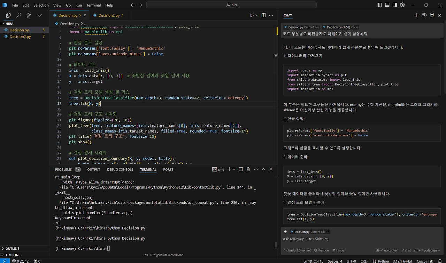Click the Mention button in chat

point(321,250)
